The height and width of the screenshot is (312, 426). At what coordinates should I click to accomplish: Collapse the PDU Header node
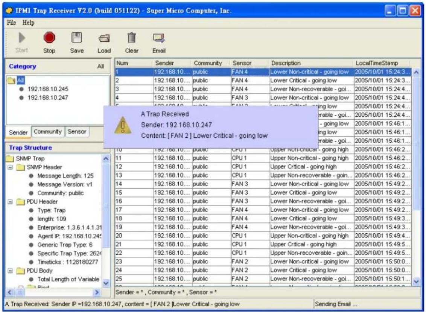pos(10,202)
